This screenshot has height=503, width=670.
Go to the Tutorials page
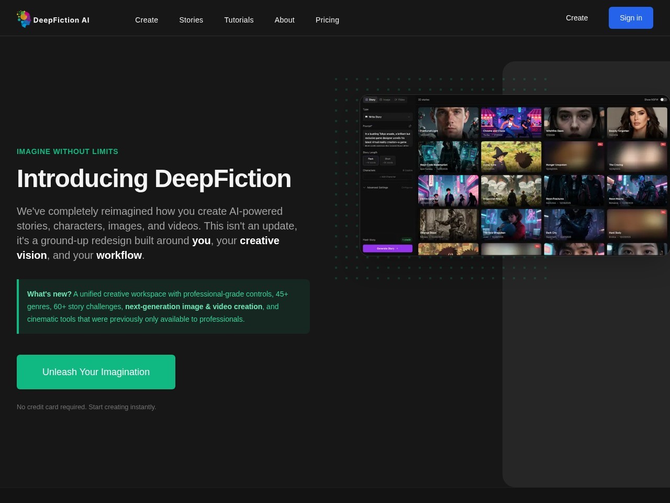[239, 20]
